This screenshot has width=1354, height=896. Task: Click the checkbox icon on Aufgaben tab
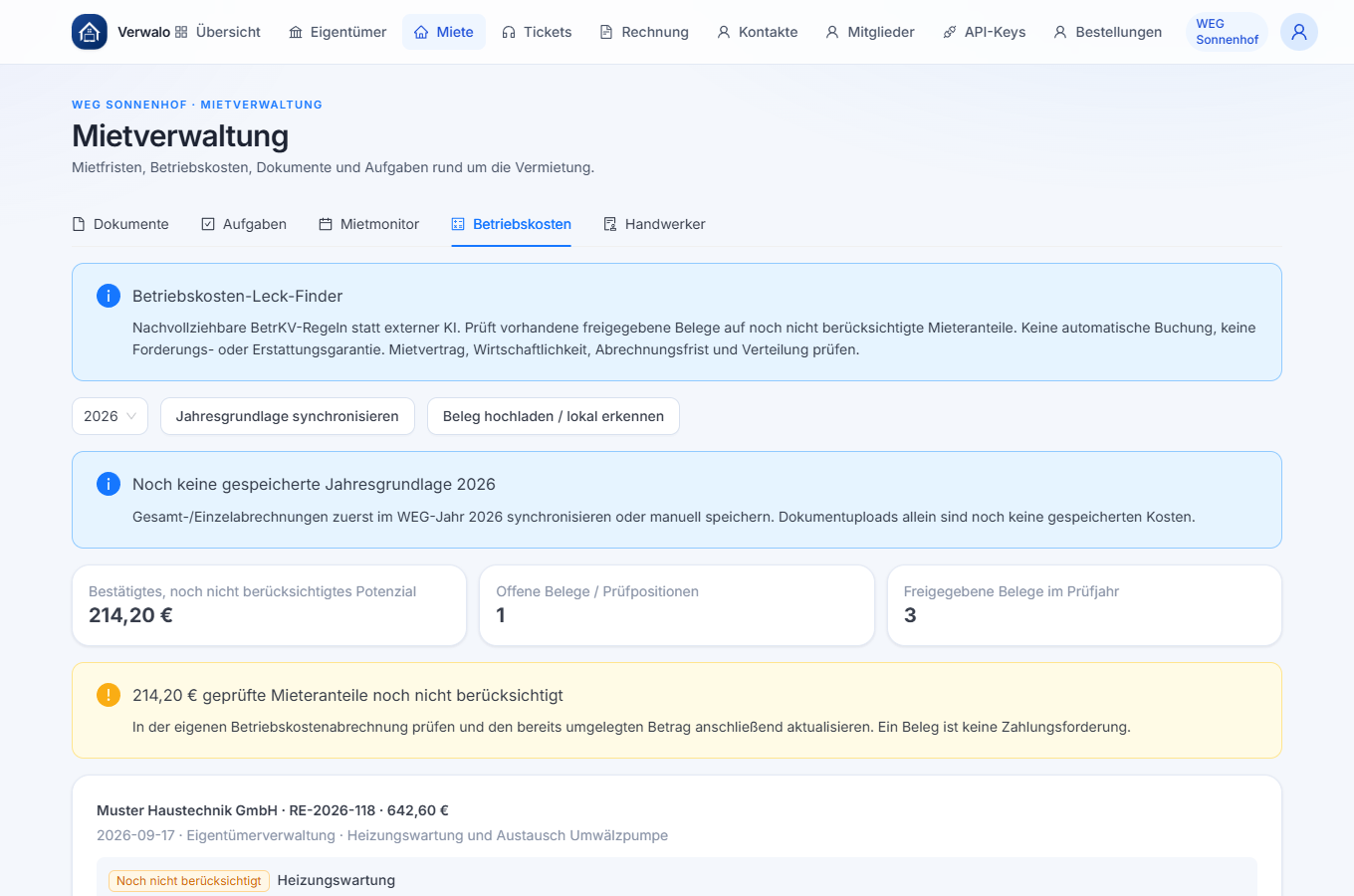(x=208, y=224)
